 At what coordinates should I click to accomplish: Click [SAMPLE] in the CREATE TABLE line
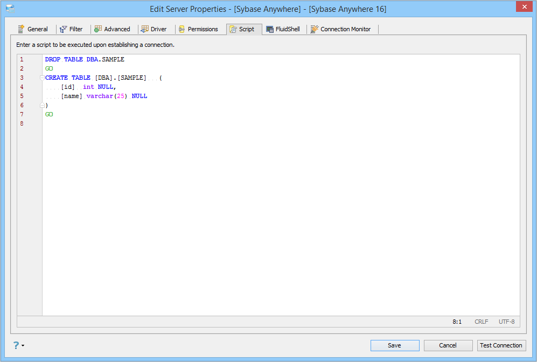click(132, 78)
